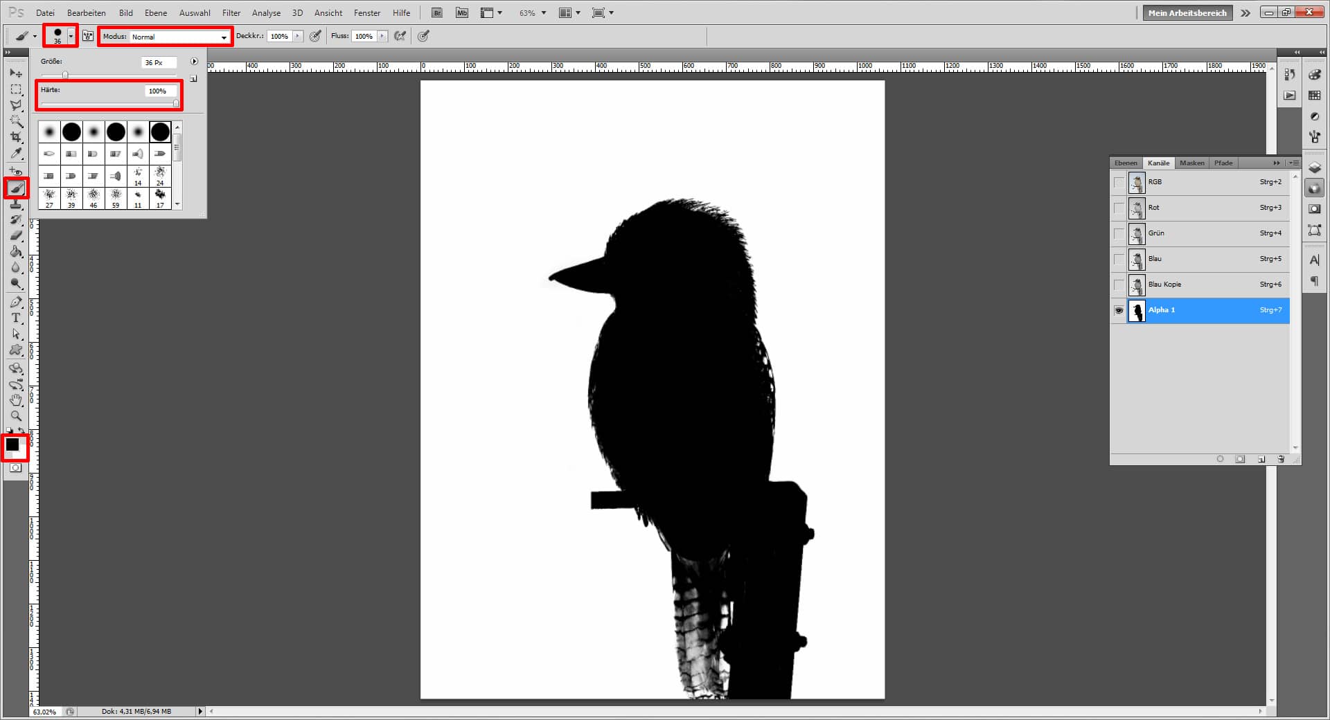This screenshot has height=720, width=1330.
Task: Switch to the Pfade tab
Action: click(x=1223, y=163)
